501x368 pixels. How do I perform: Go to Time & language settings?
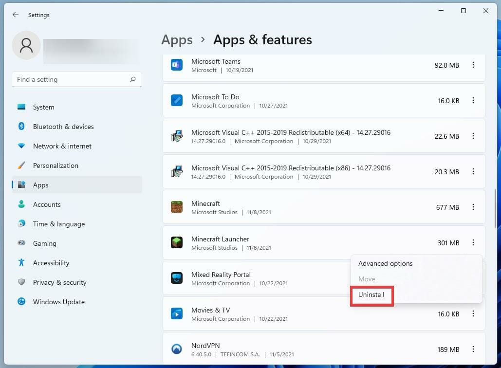coord(77,224)
